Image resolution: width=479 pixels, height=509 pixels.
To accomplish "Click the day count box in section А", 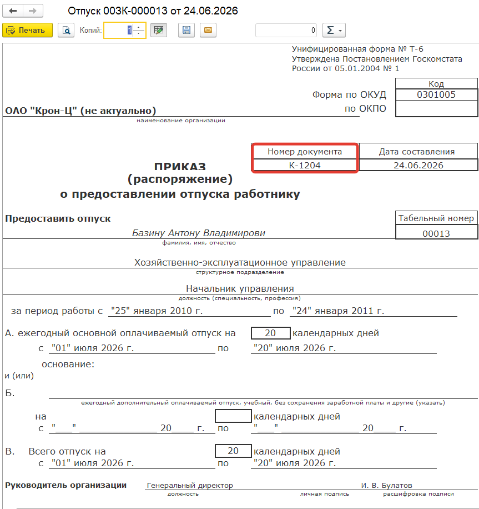I will tap(270, 333).
